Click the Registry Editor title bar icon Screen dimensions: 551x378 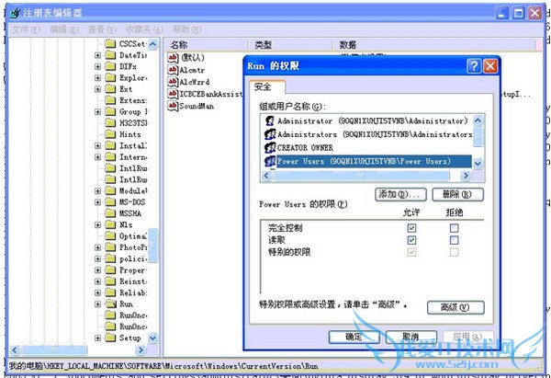pyautogui.click(x=15, y=14)
